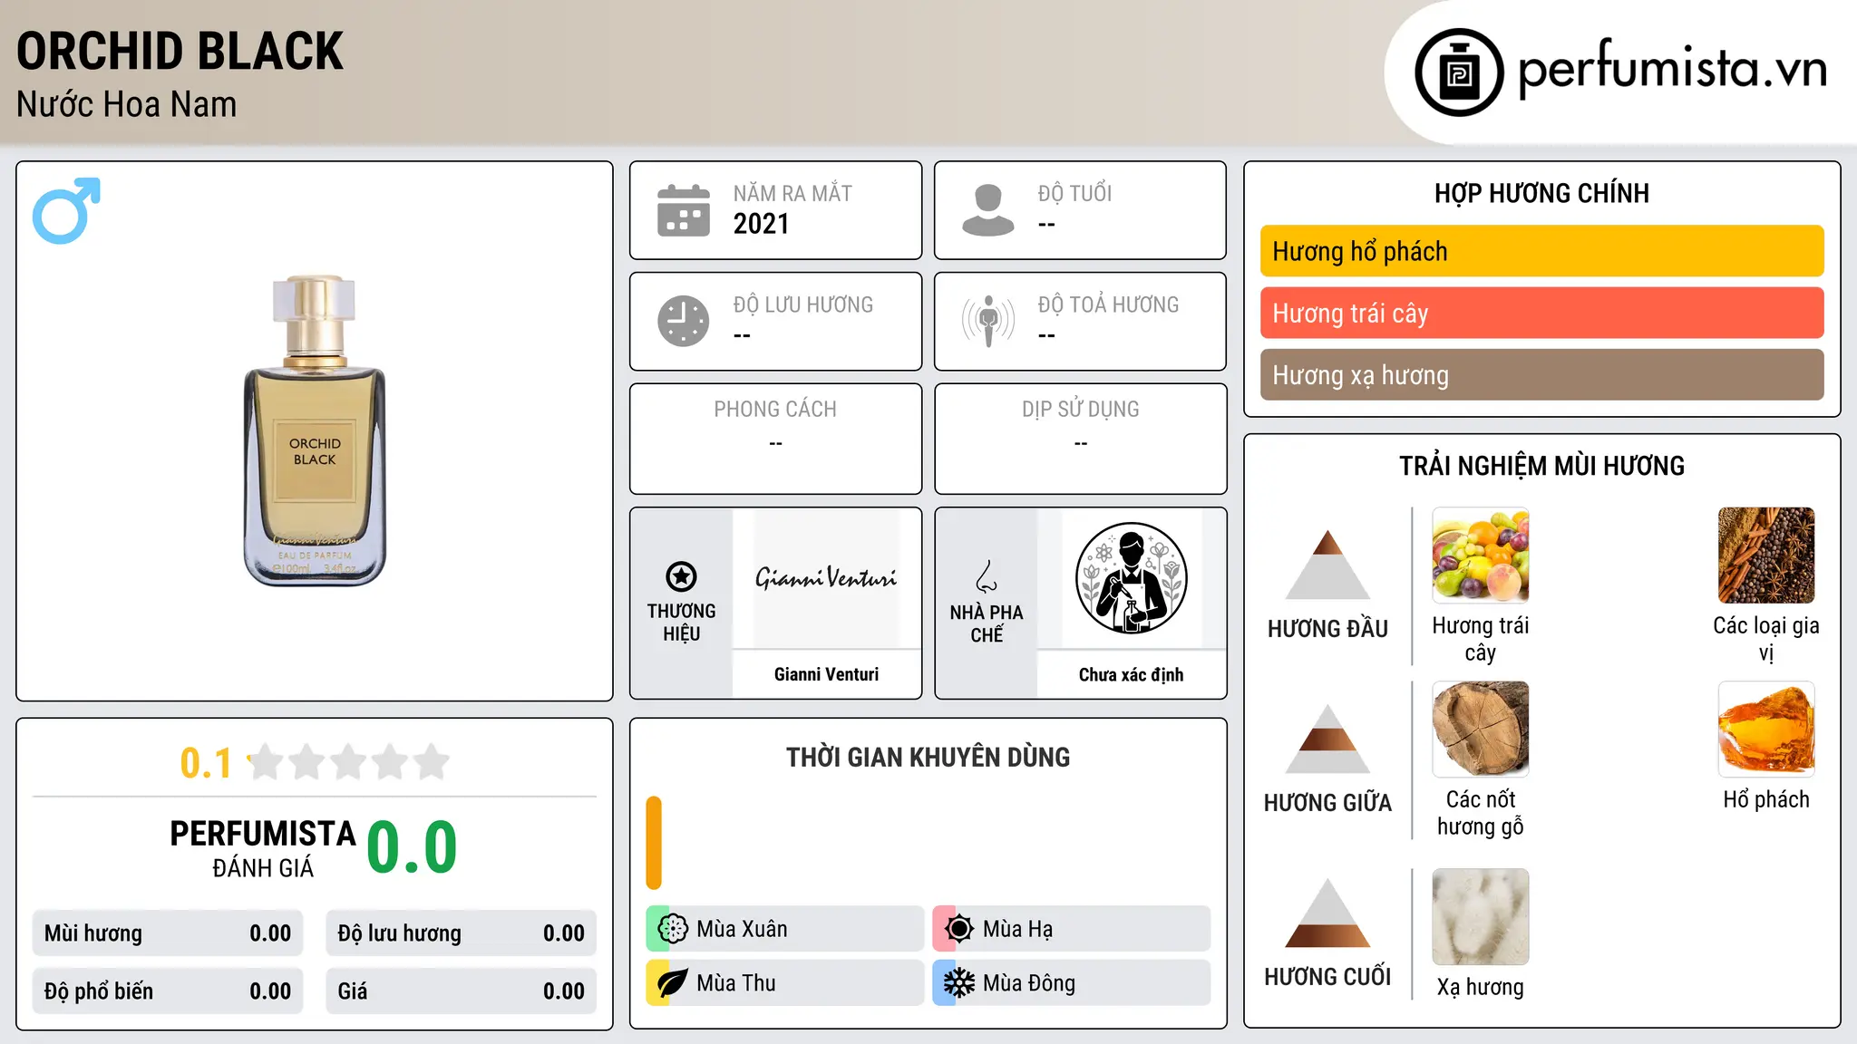Open the Gianni Venturi brand name link

826,674
